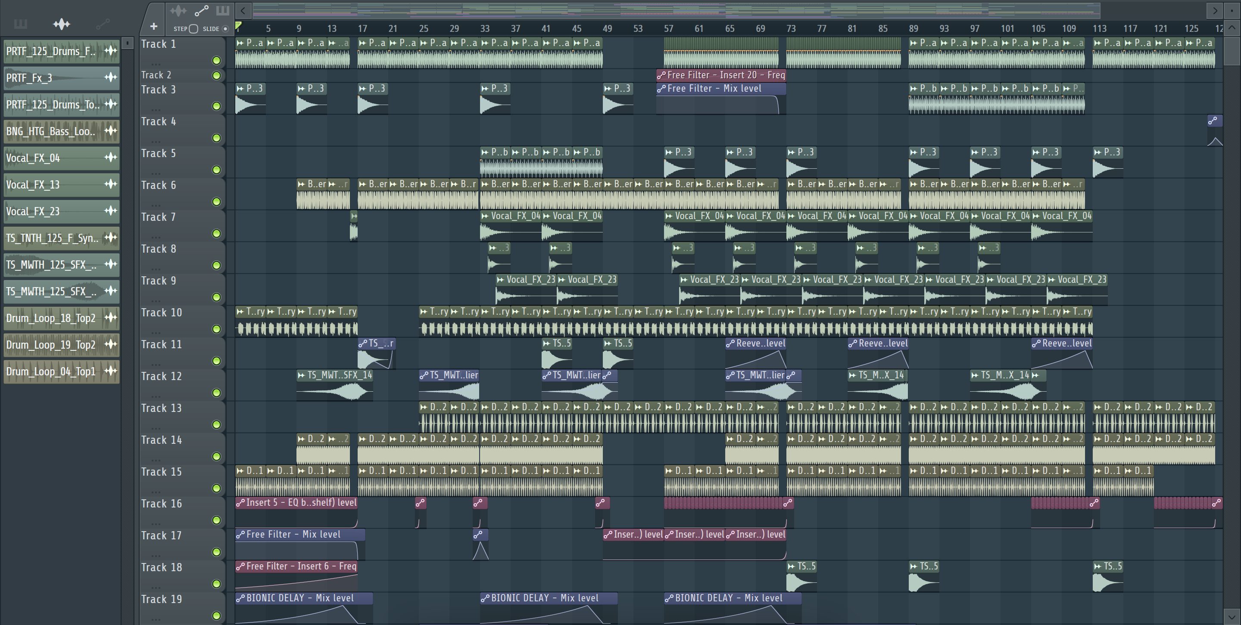The width and height of the screenshot is (1241, 625).
Task: Mute Track 10 with its green LED
Action: click(216, 329)
